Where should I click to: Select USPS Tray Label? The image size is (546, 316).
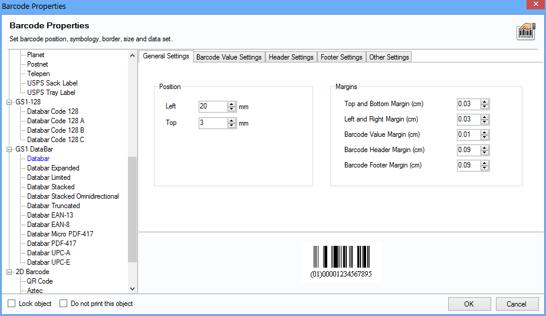coord(51,93)
